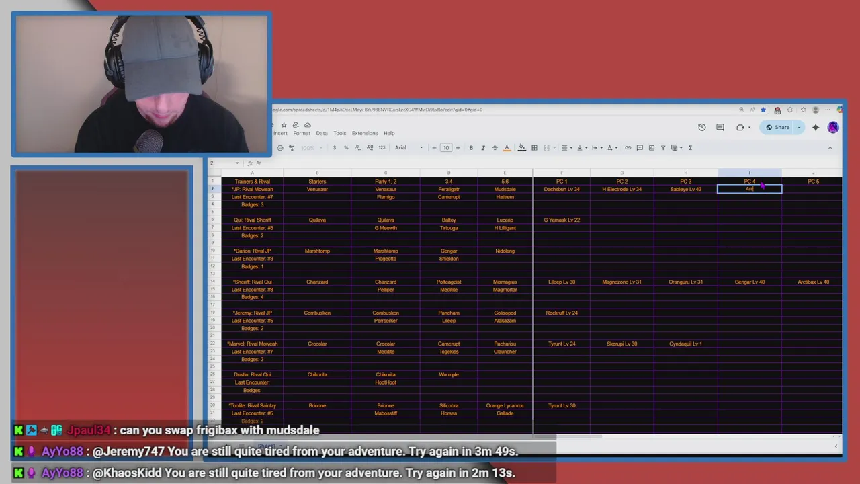Click the browser read aloud icon
Screen dimensions: 860x484
click(x=752, y=110)
